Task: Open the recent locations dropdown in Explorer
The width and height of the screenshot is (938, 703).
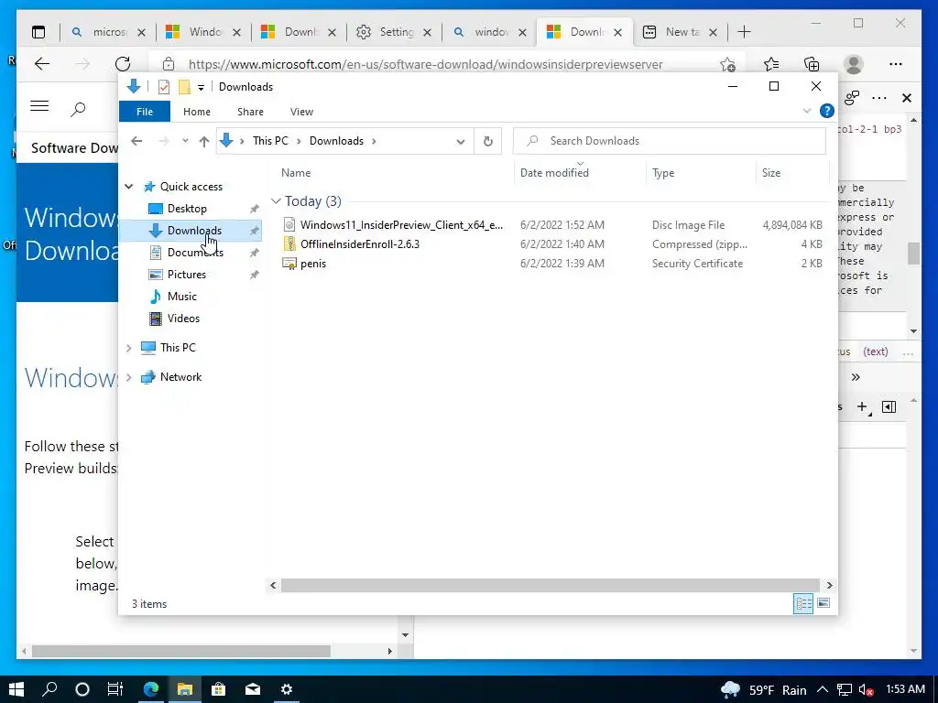Action: click(x=185, y=141)
